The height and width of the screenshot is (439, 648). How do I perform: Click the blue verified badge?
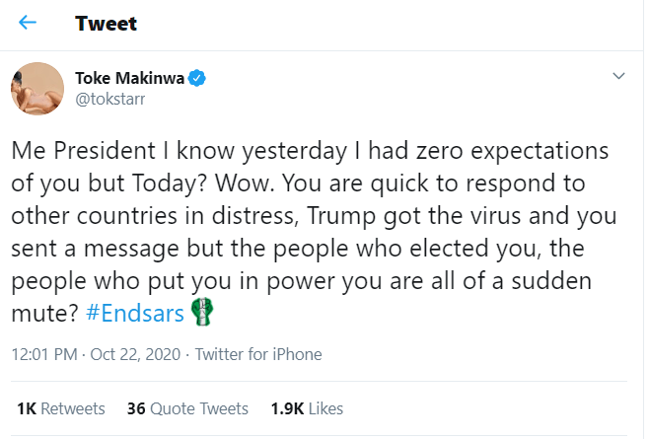pyautogui.click(x=197, y=77)
